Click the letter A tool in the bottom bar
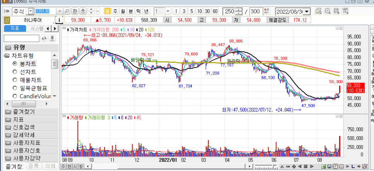The height and width of the screenshot is (171, 374). pos(282,166)
